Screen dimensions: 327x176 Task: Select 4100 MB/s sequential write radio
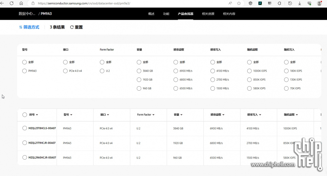[212, 71]
